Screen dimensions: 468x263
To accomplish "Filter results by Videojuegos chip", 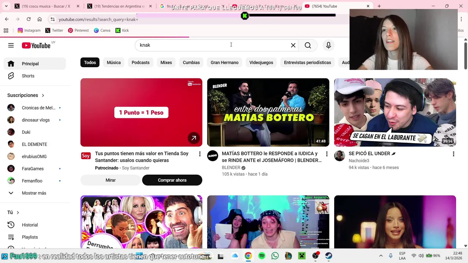I will (x=261, y=62).
